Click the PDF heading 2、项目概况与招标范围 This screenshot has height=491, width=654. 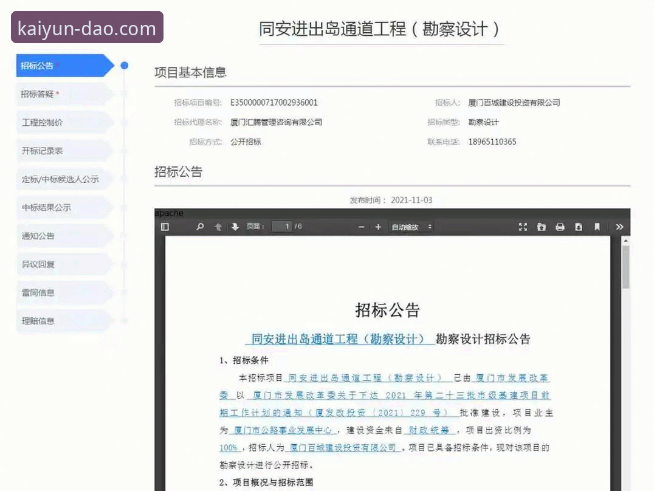click(x=266, y=482)
